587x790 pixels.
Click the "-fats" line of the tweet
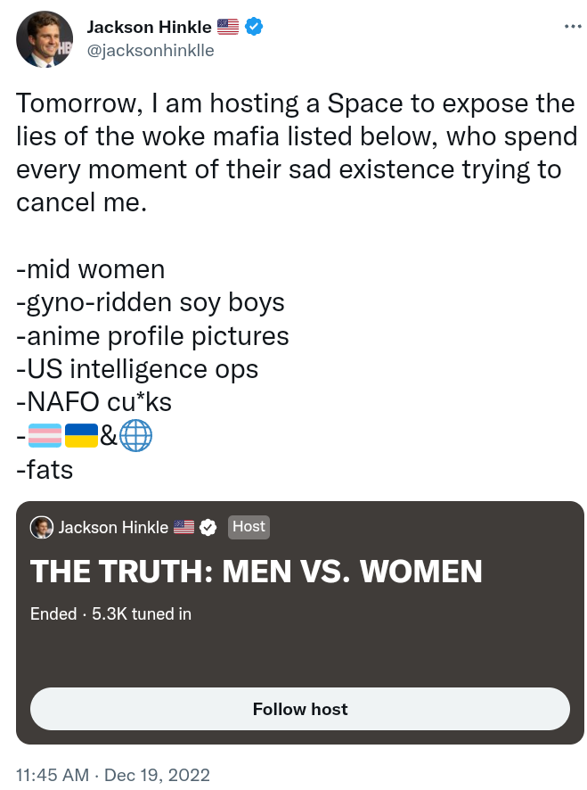[x=45, y=468]
